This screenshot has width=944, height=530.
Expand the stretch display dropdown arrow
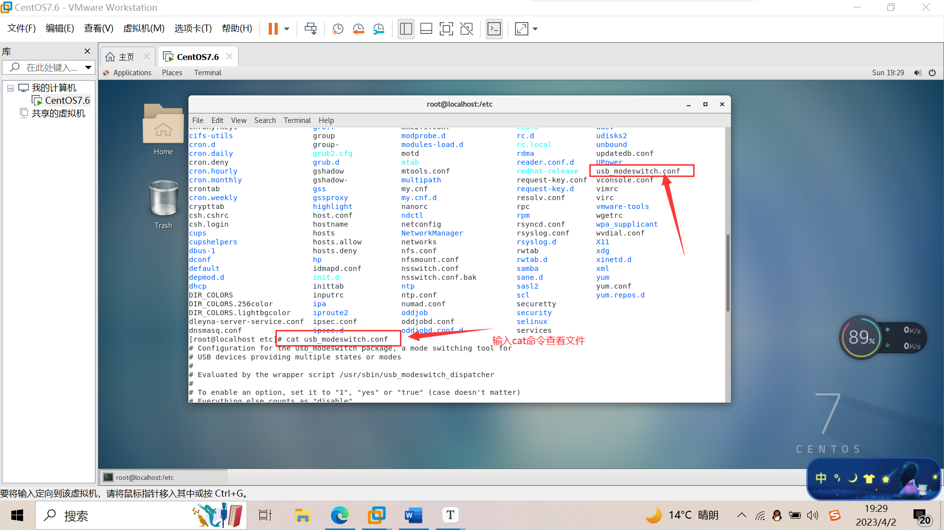[535, 29]
